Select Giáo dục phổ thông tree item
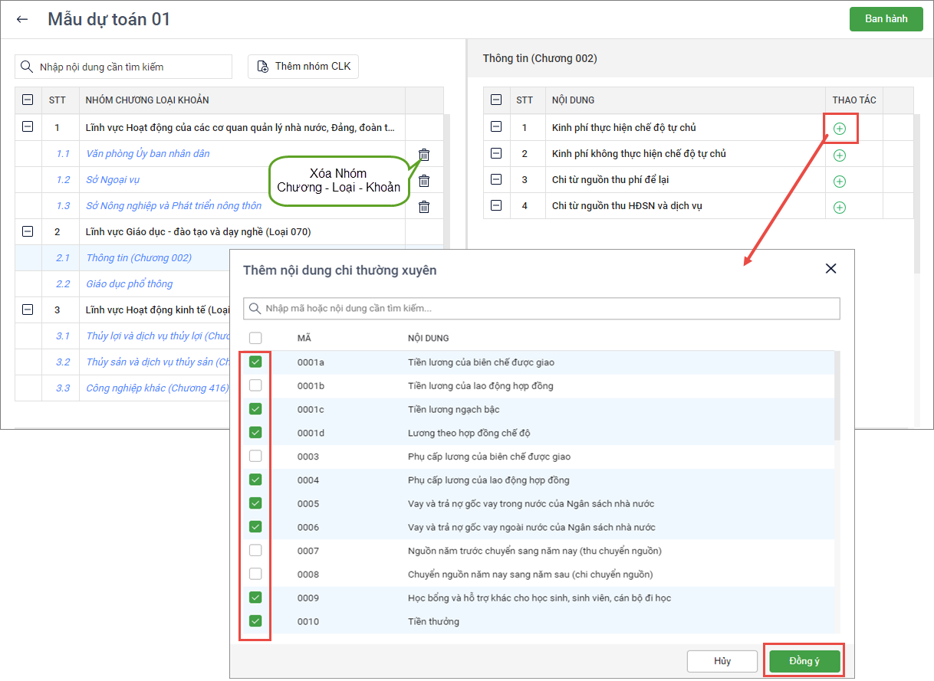The height and width of the screenshot is (681, 934). click(130, 284)
